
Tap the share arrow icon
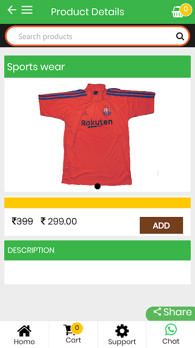tap(157, 312)
